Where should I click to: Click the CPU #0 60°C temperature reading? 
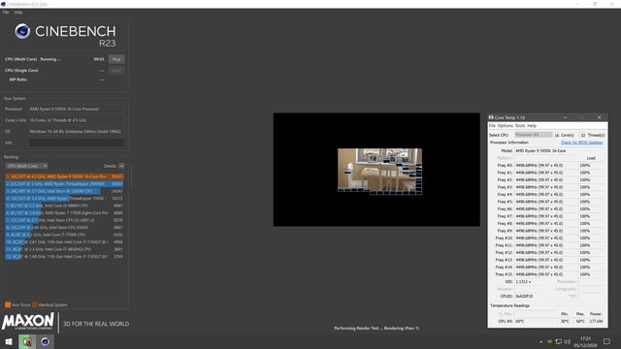[535, 321]
